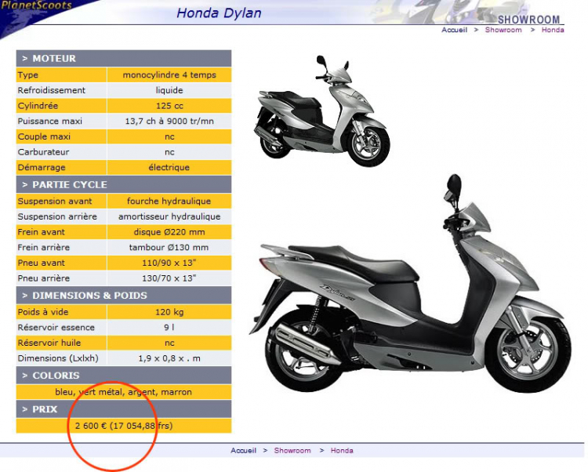This screenshot has height=472, width=588.
Task: Open the Showroom link in top breadcrumb
Action: 503,30
